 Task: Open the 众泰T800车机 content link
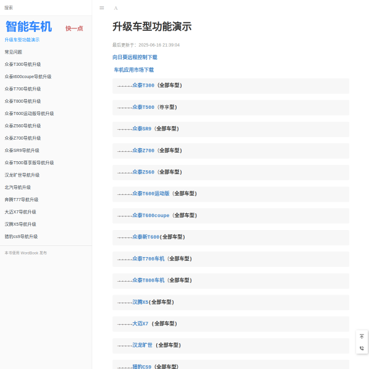(148, 280)
